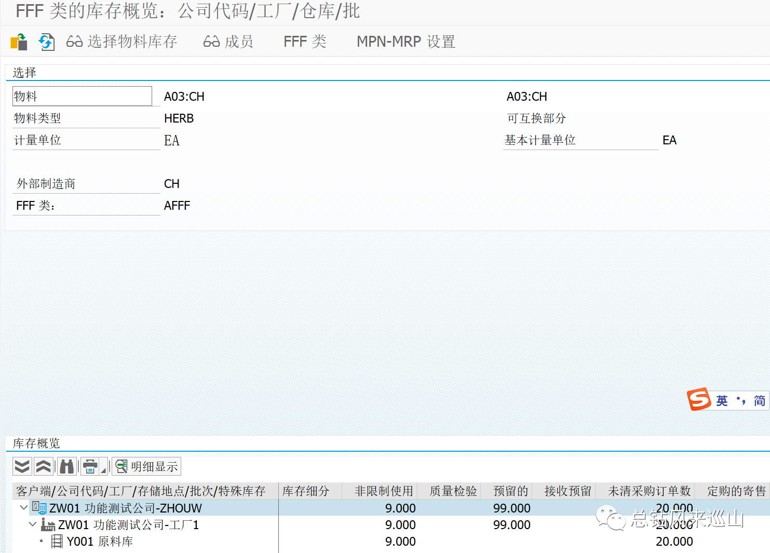Click the 可互换部分 text
Viewport: 770px width, 553px height.
[536, 118]
